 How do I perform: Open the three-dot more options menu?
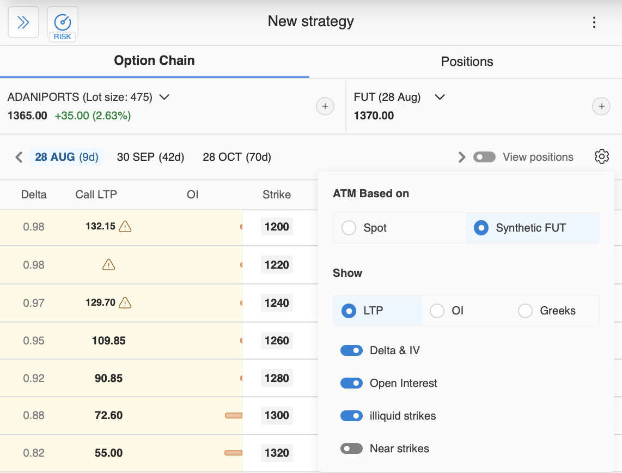[594, 22]
